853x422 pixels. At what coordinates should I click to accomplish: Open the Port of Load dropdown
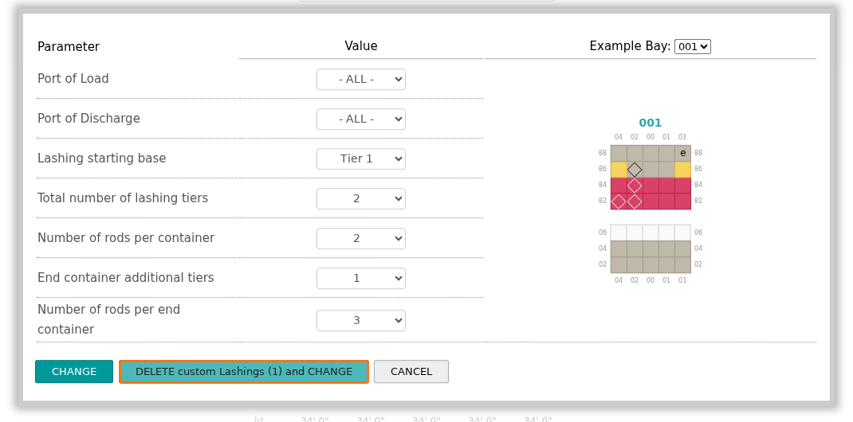360,80
